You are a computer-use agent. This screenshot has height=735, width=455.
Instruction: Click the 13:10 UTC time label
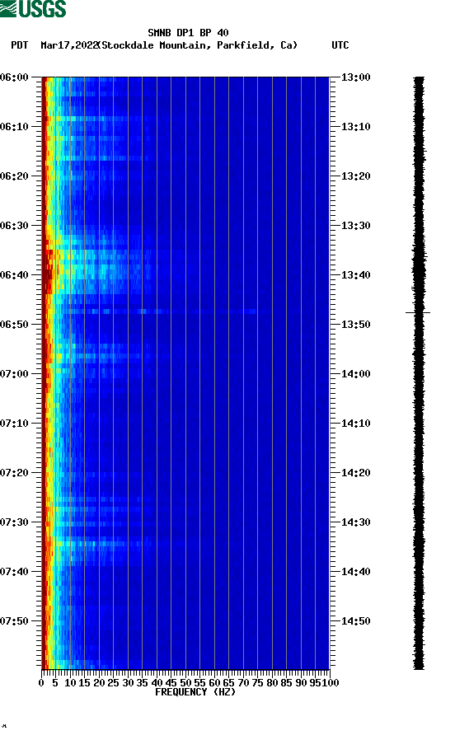(355, 127)
